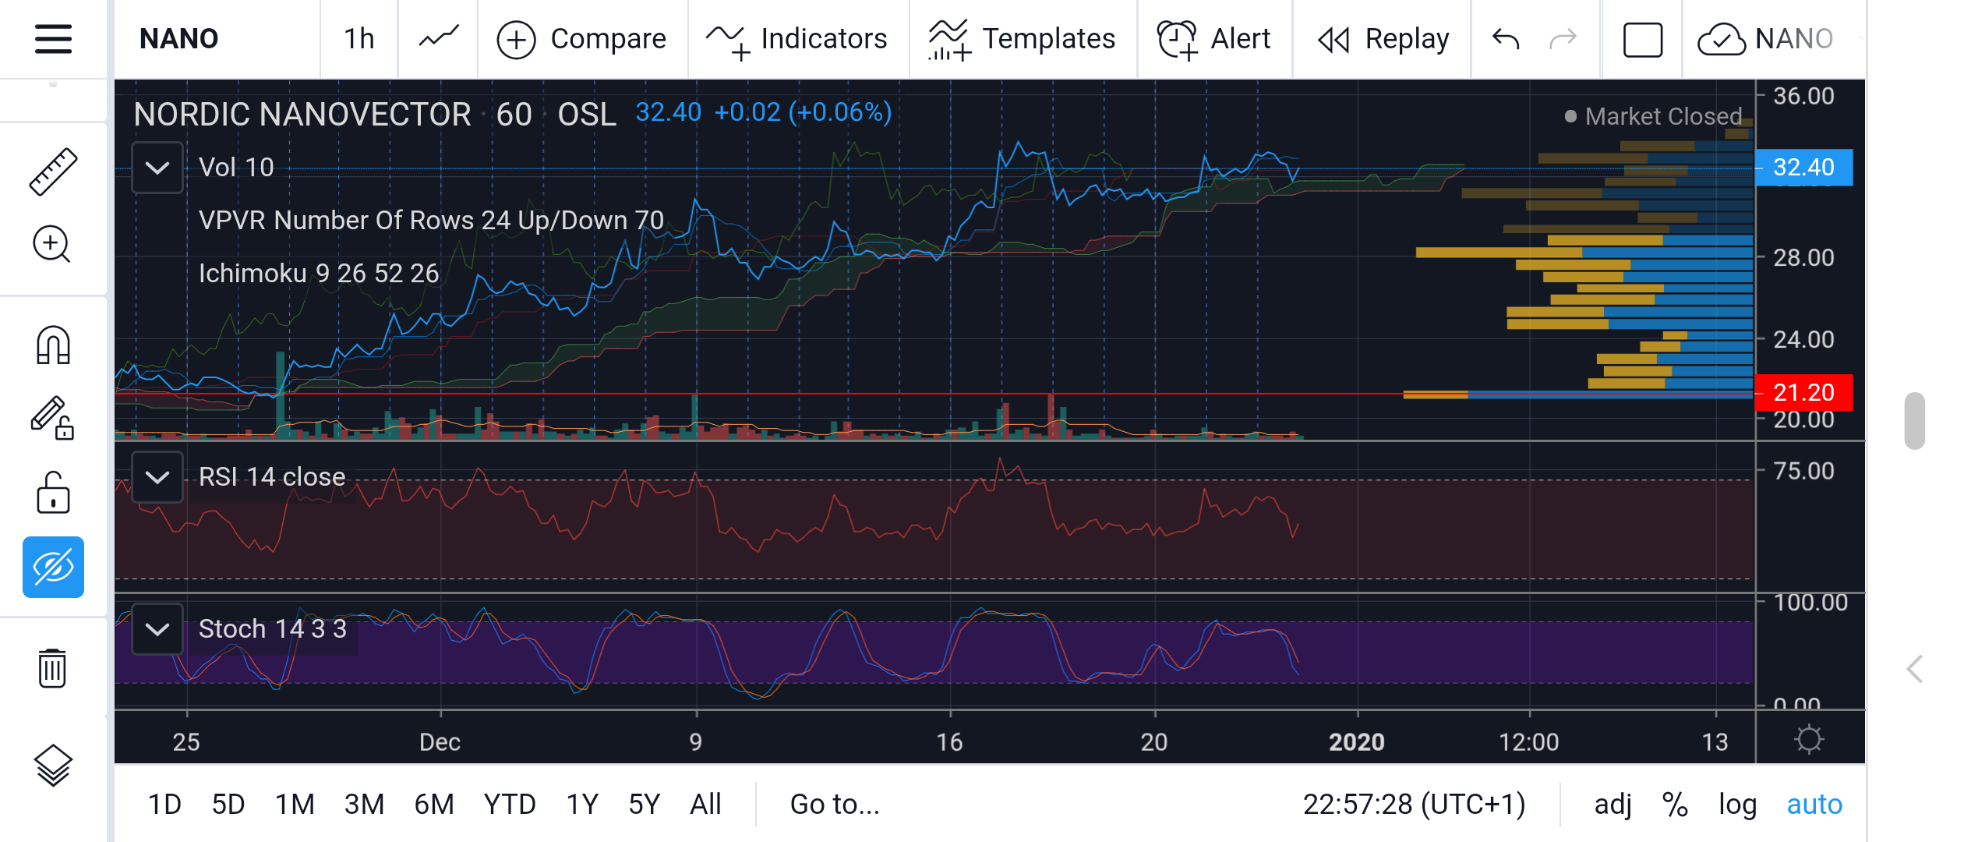This screenshot has width=1964, height=842.
Task: Collapse the main chart legend chevron
Action: [157, 168]
